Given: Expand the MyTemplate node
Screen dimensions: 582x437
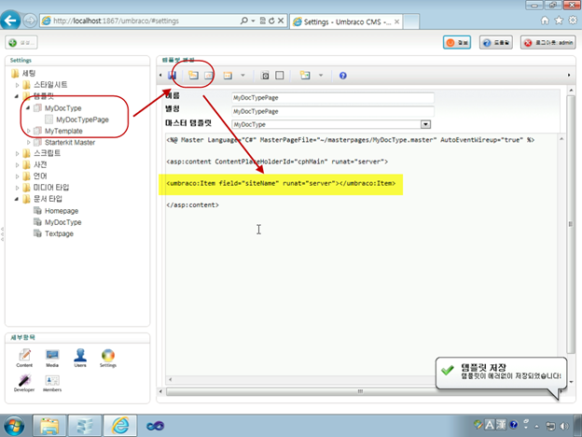Looking at the screenshot, I should tap(29, 131).
